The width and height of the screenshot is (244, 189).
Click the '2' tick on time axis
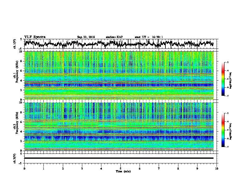tap(63, 169)
